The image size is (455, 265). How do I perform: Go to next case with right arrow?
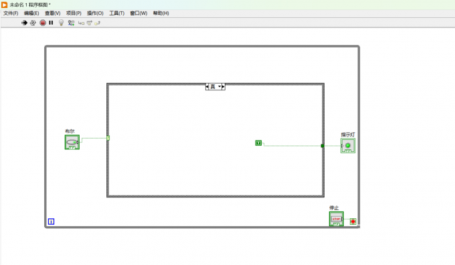(223, 86)
